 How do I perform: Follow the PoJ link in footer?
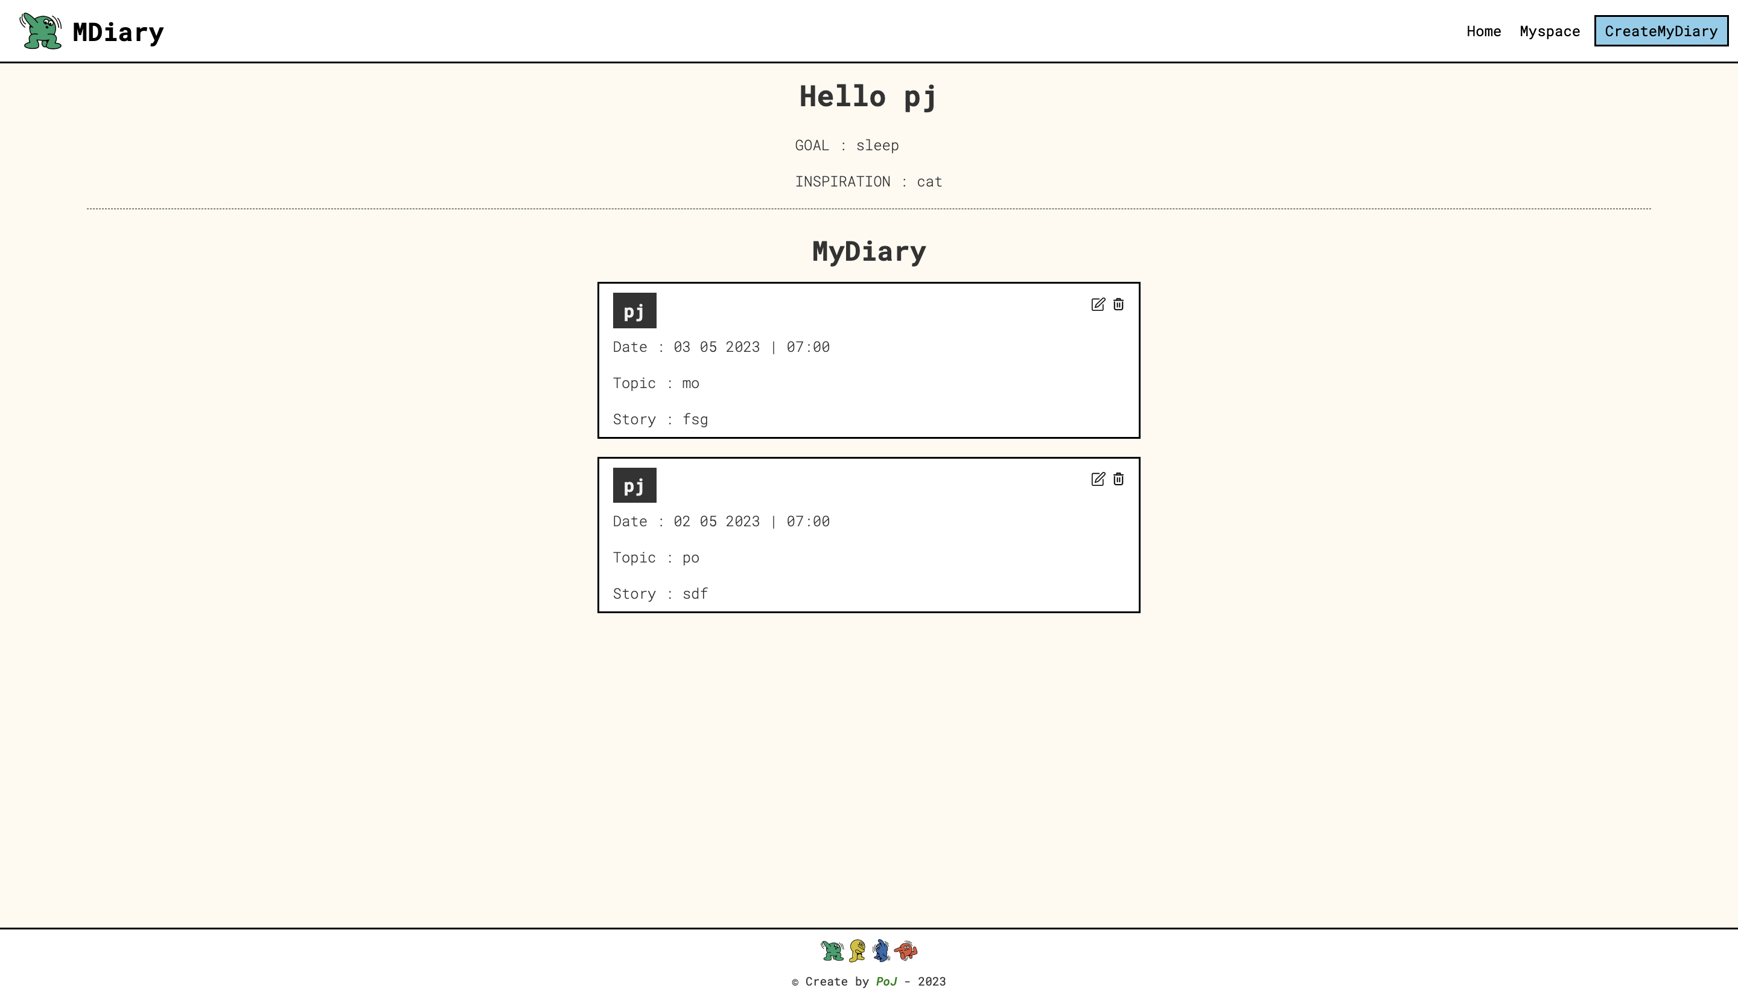[885, 981]
